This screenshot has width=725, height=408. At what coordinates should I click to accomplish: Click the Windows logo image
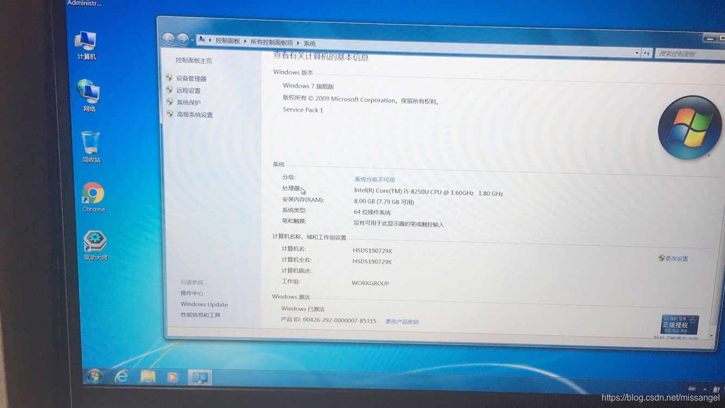tap(690, 128)
